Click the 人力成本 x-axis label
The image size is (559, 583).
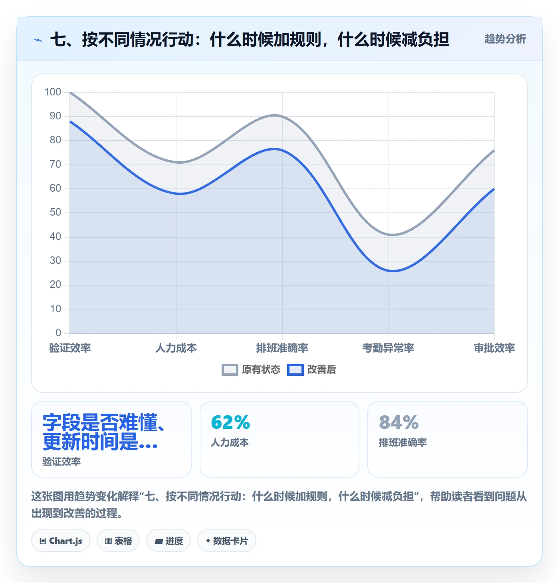176,348
